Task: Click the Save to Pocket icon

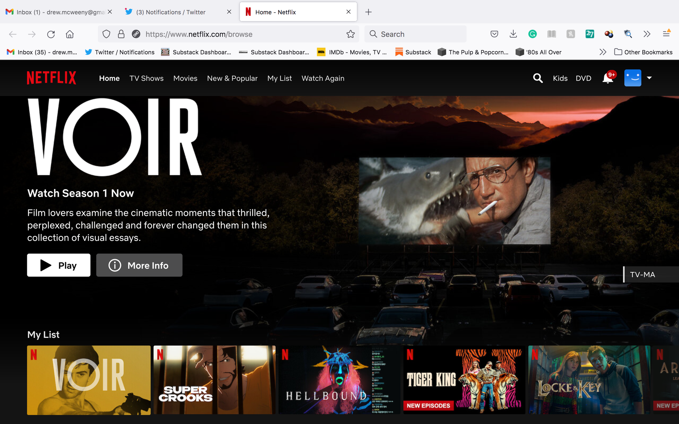Action: (x=494, y=34)
